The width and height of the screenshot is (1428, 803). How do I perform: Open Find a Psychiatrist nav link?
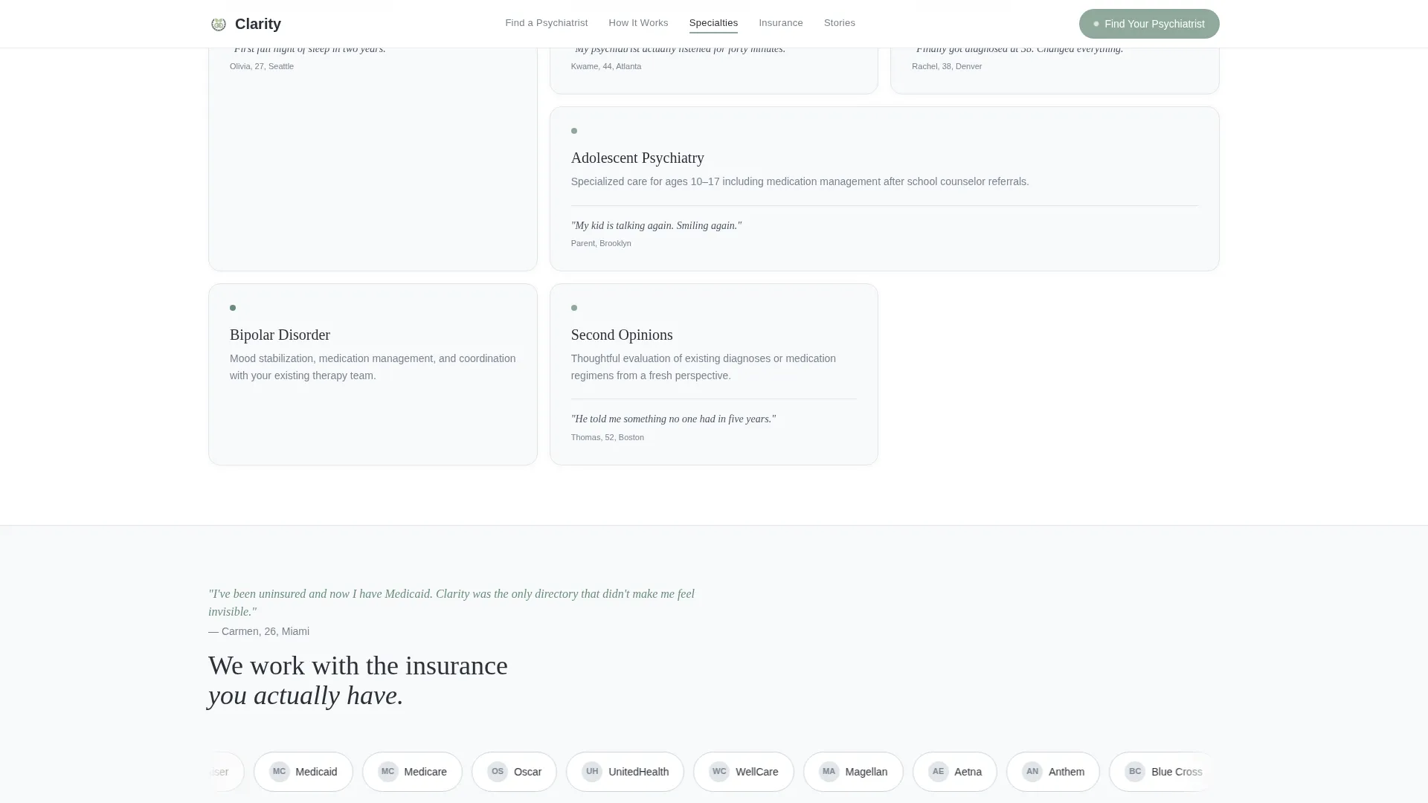tap(546, 23)
